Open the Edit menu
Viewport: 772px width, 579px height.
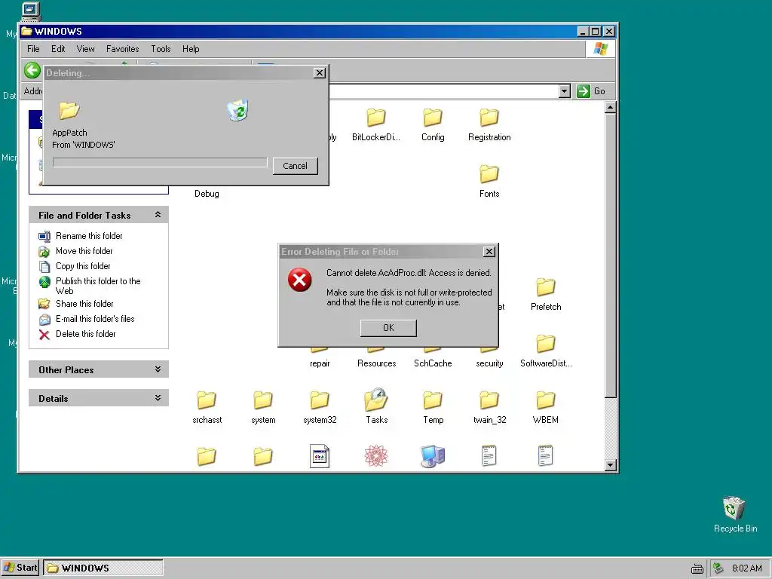58,49
